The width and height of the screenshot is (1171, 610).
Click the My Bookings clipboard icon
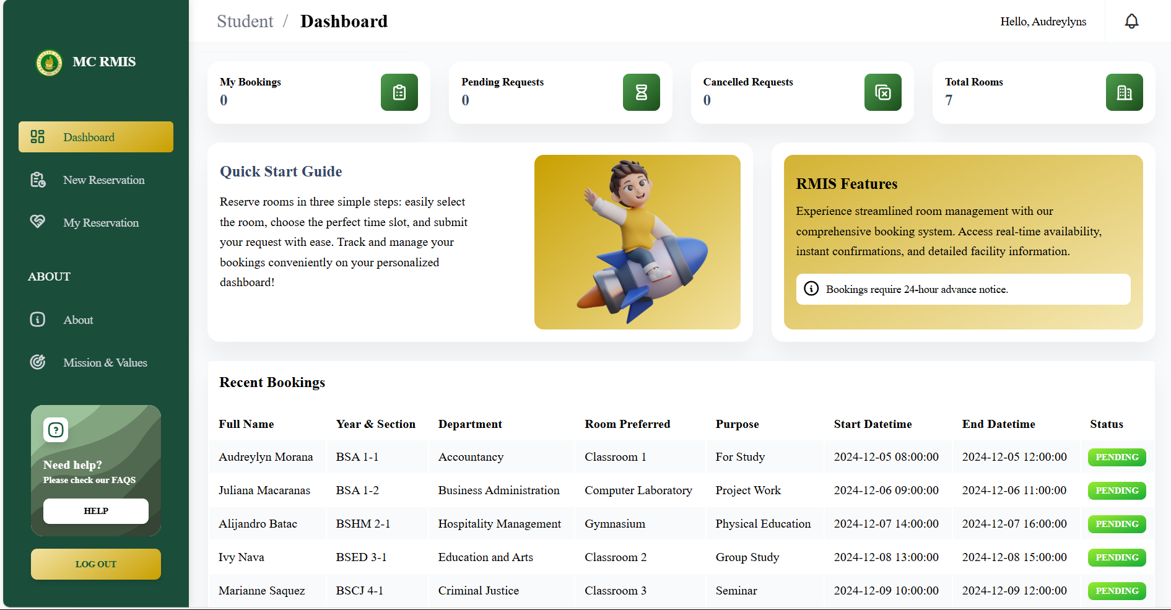[399, 92]
